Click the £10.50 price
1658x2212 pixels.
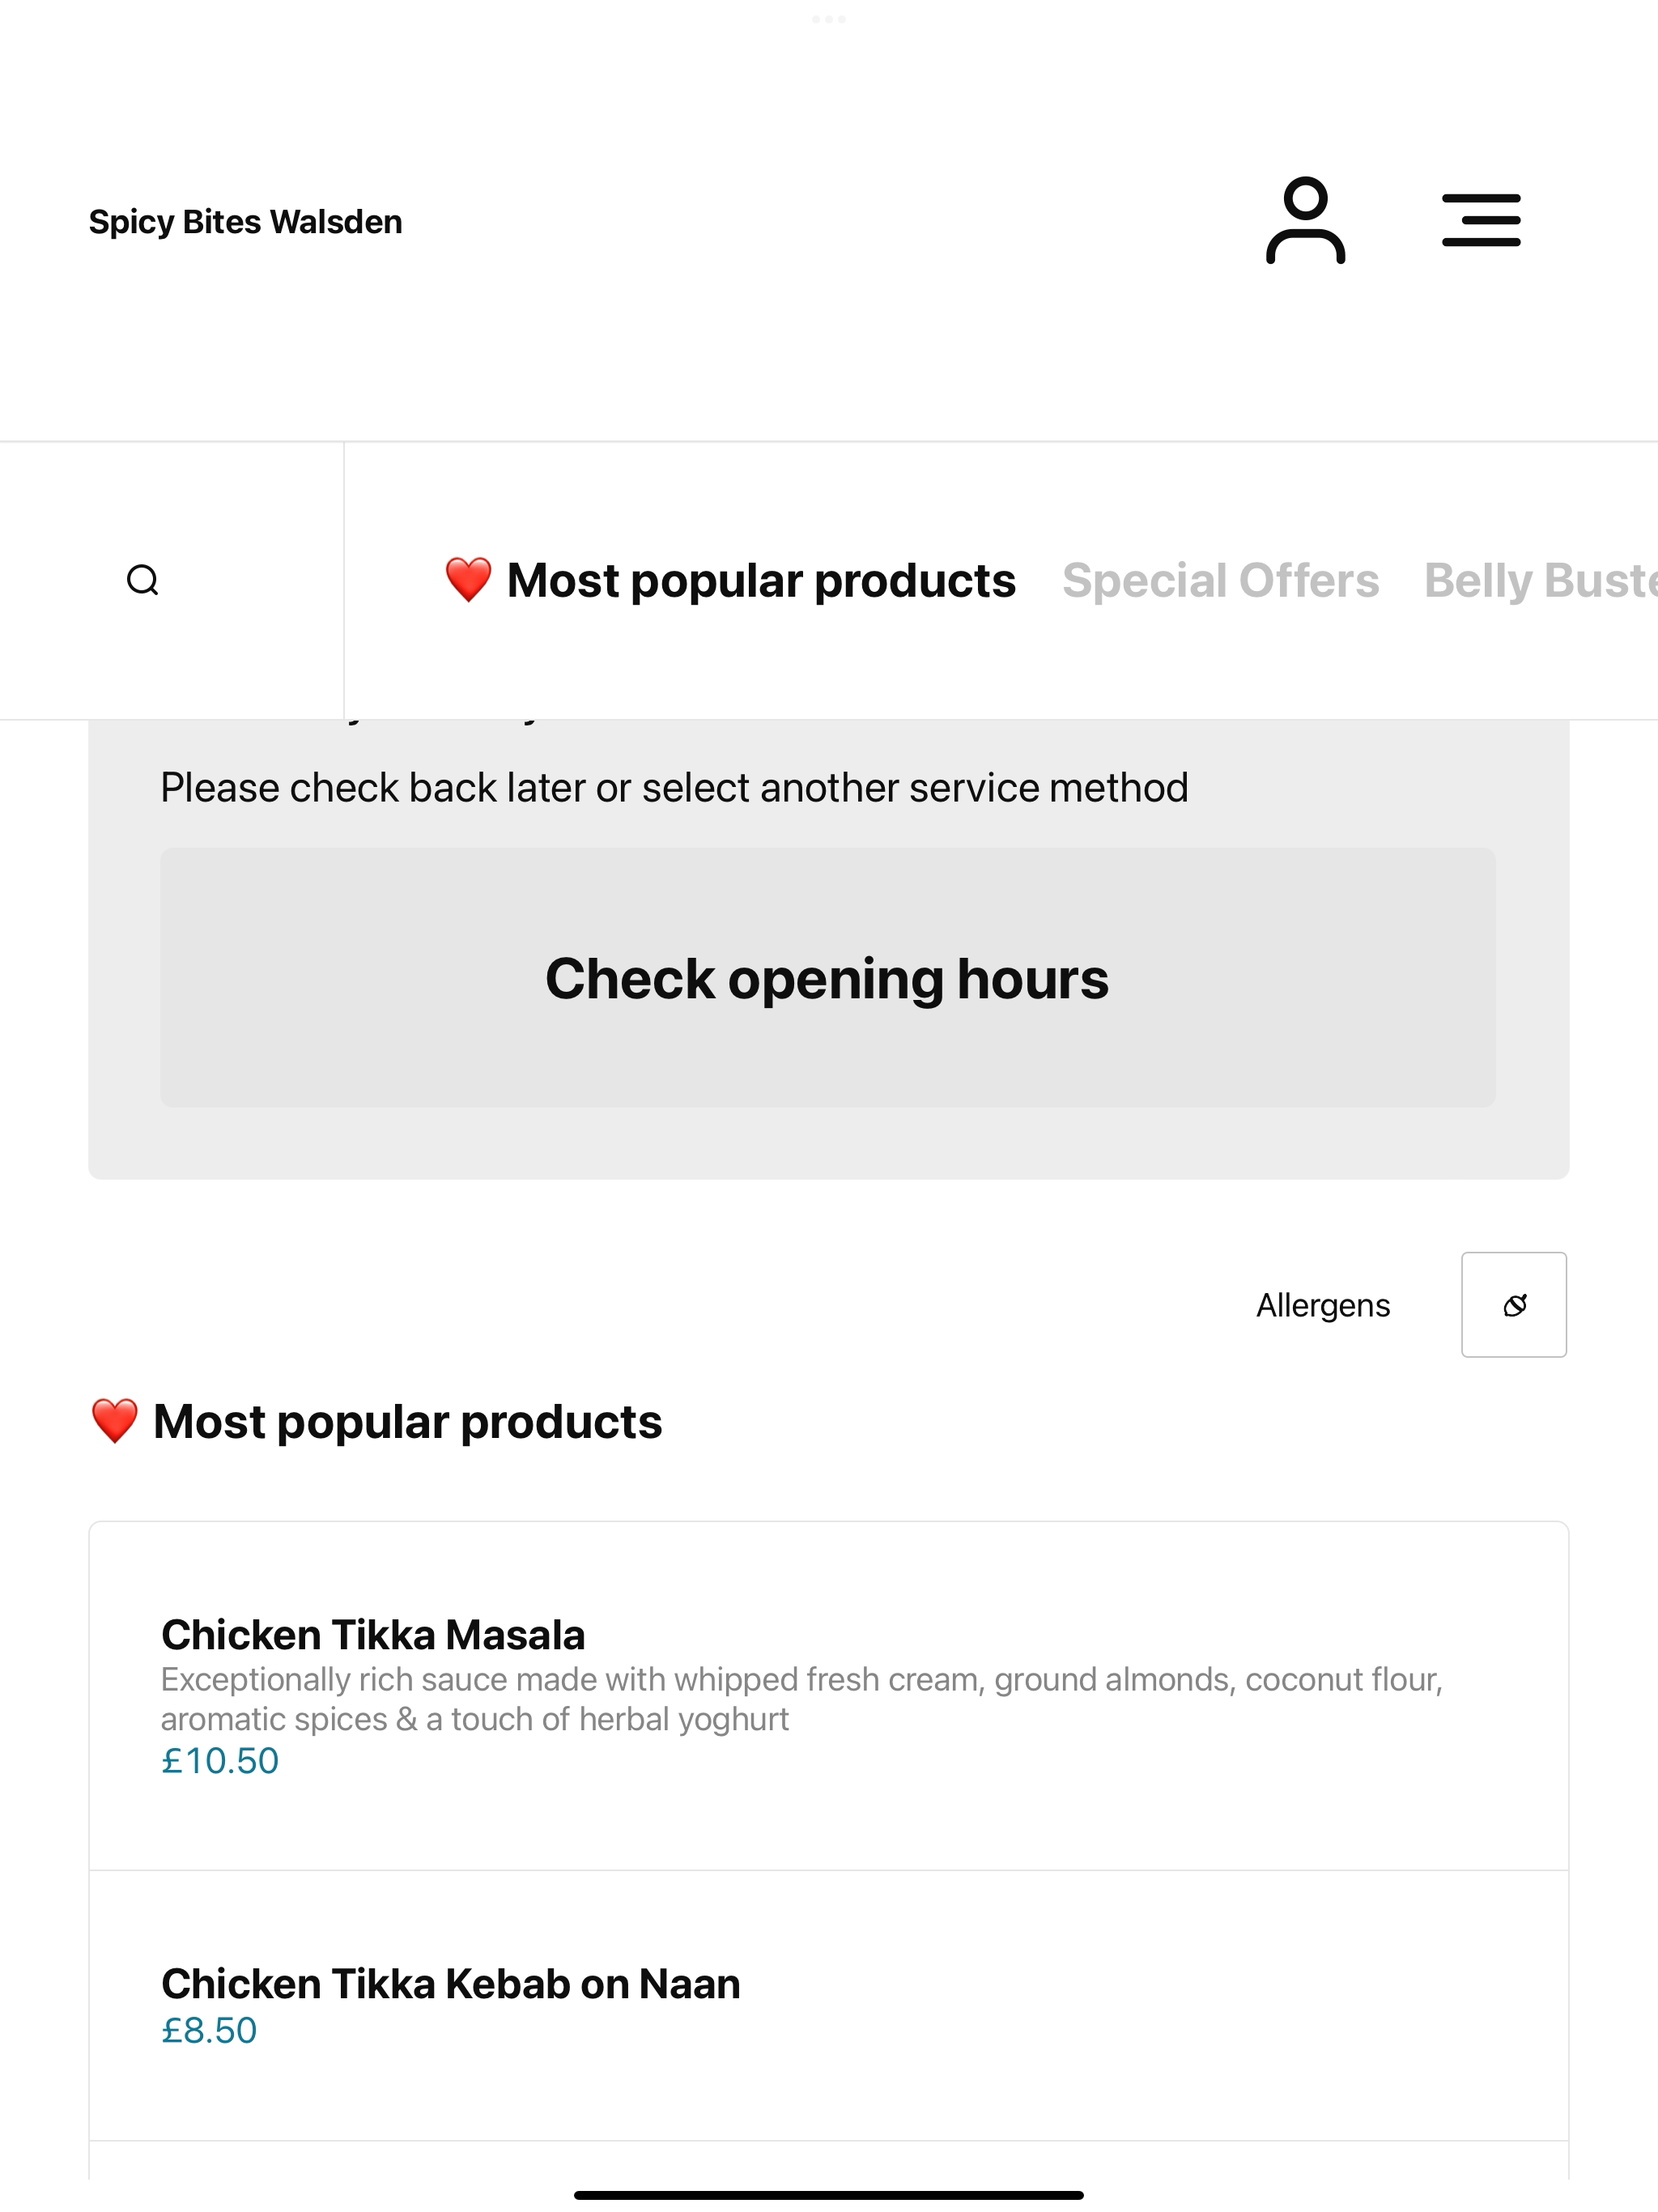click(x=220, y=1761)
